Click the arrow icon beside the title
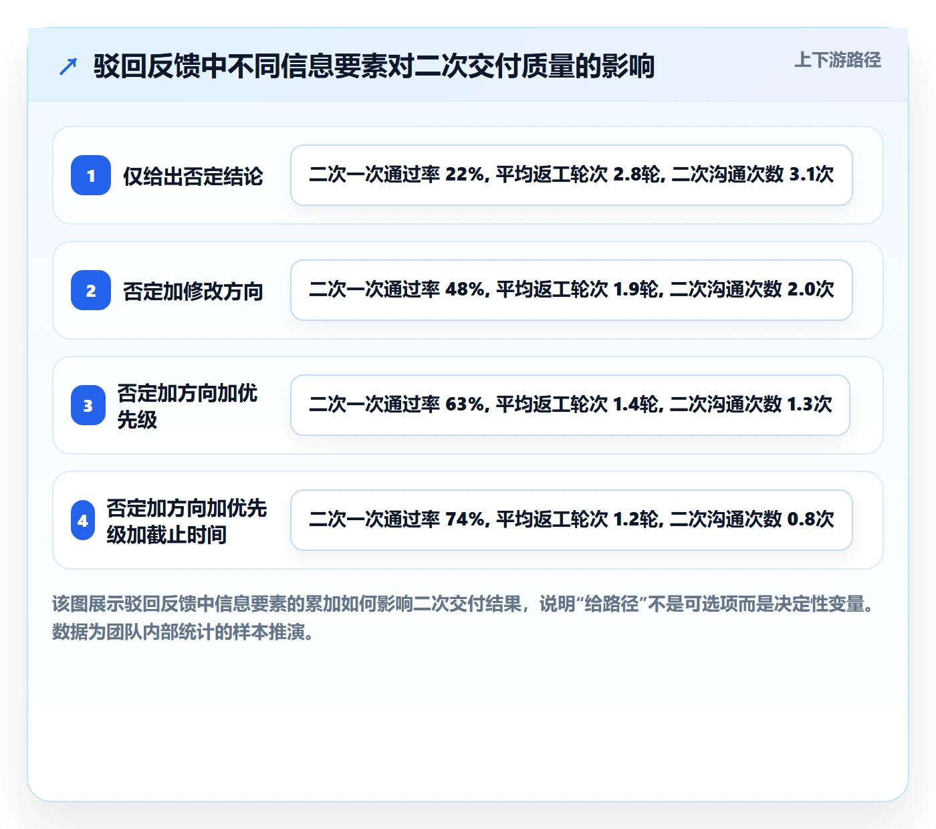The image size is (936, 829). [68, 66]
